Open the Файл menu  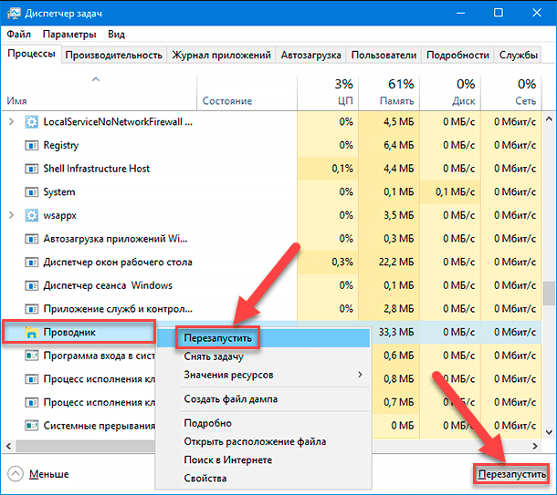pyautogui.click(x=19, y=34)
